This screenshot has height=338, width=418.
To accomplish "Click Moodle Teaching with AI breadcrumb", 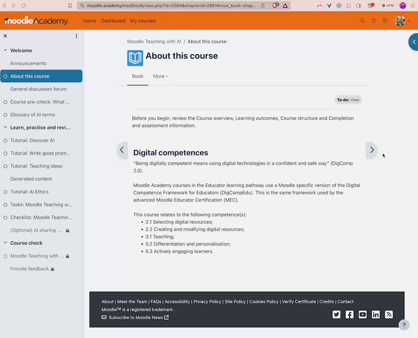I will [154, 41].
